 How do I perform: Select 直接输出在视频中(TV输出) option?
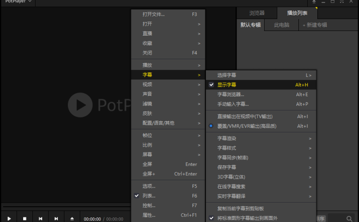pyautogui.click(x=261, y=116)
